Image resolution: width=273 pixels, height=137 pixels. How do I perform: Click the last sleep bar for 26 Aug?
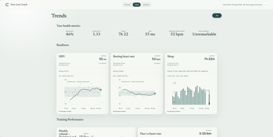coord(209,97)
